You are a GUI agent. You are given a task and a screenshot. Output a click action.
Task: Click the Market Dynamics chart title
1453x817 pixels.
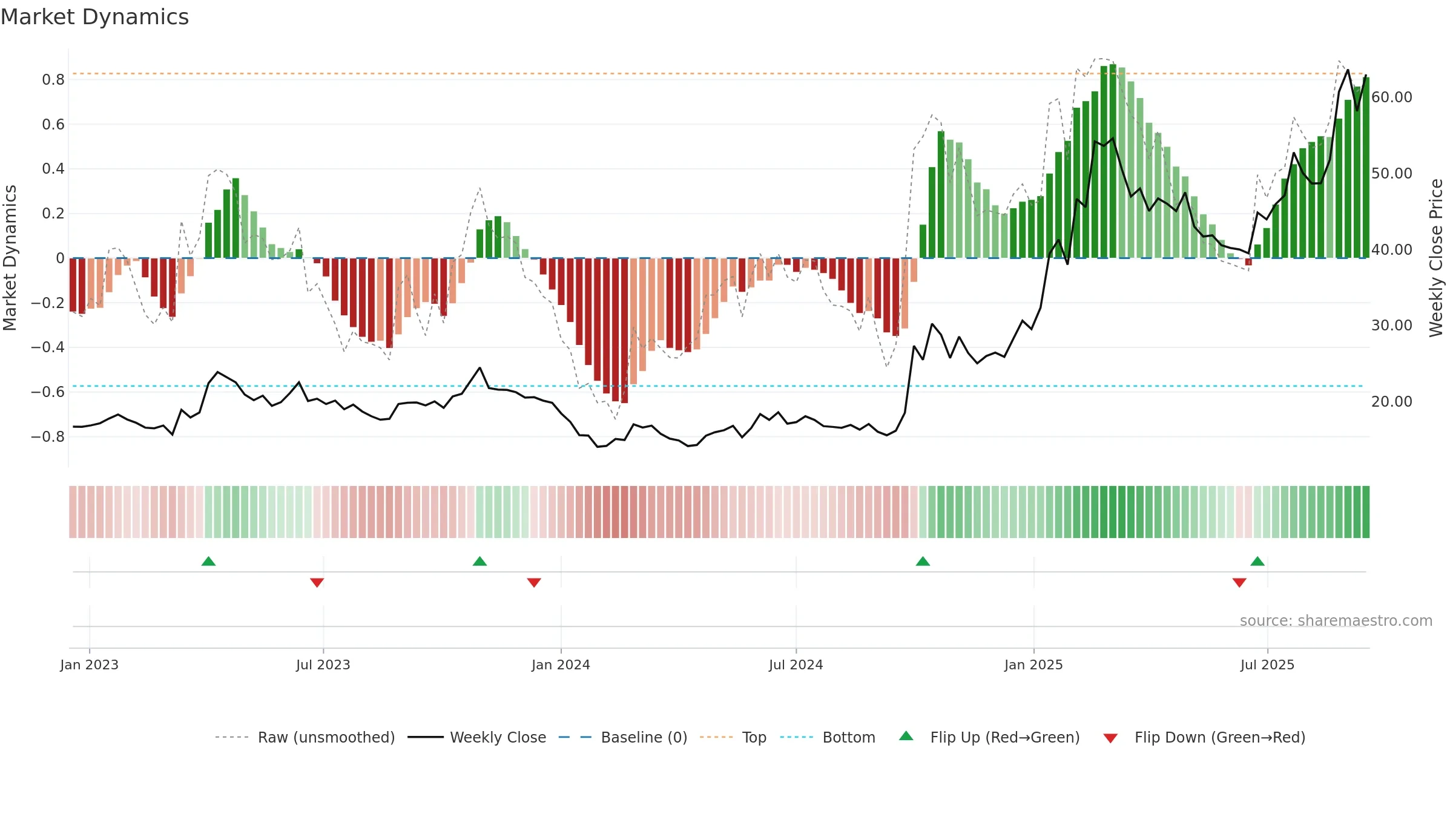coord(94,17)
